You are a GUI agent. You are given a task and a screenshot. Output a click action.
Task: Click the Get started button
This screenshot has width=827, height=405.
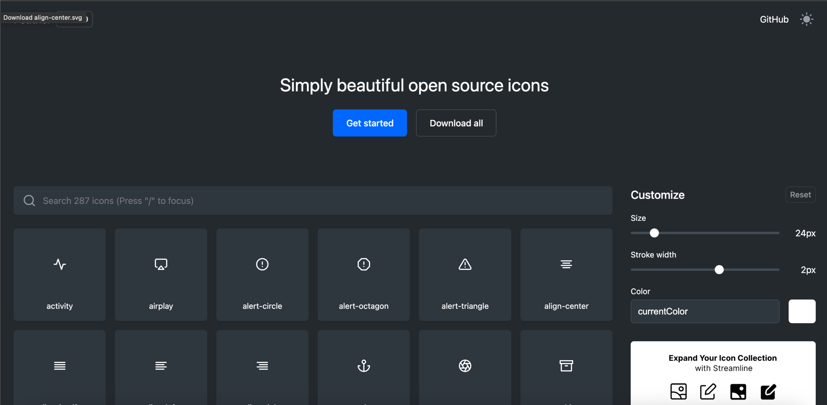370,123
